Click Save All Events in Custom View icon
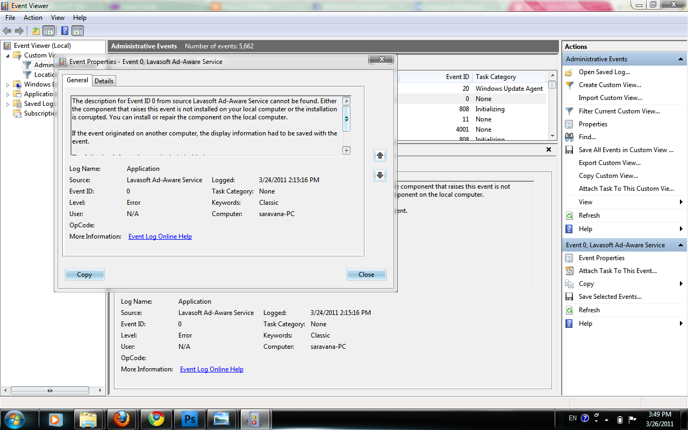 (569, 150)
